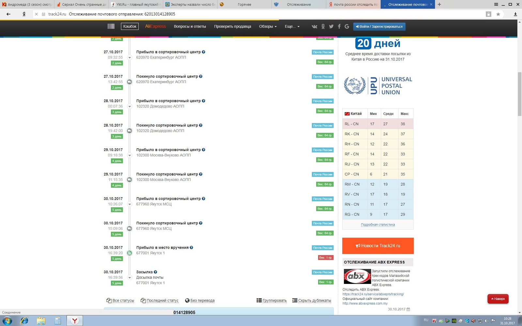Switch to 'Ykt.Ru - главный якутский' tab
Image resolution: width=522 pixels, height=326 pixels.
[135, 4]
